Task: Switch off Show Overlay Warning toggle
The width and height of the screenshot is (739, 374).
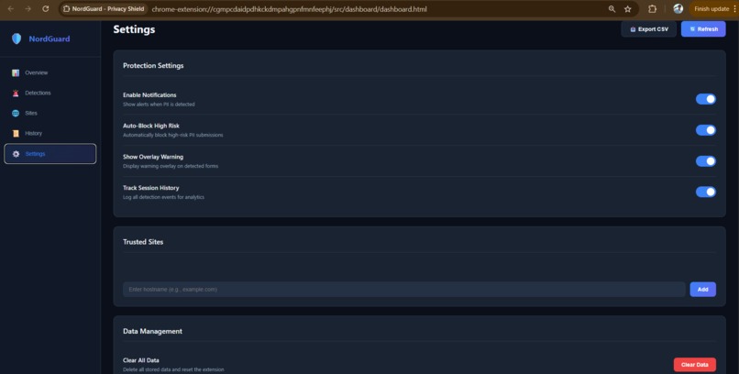Action: coord(706,161)
